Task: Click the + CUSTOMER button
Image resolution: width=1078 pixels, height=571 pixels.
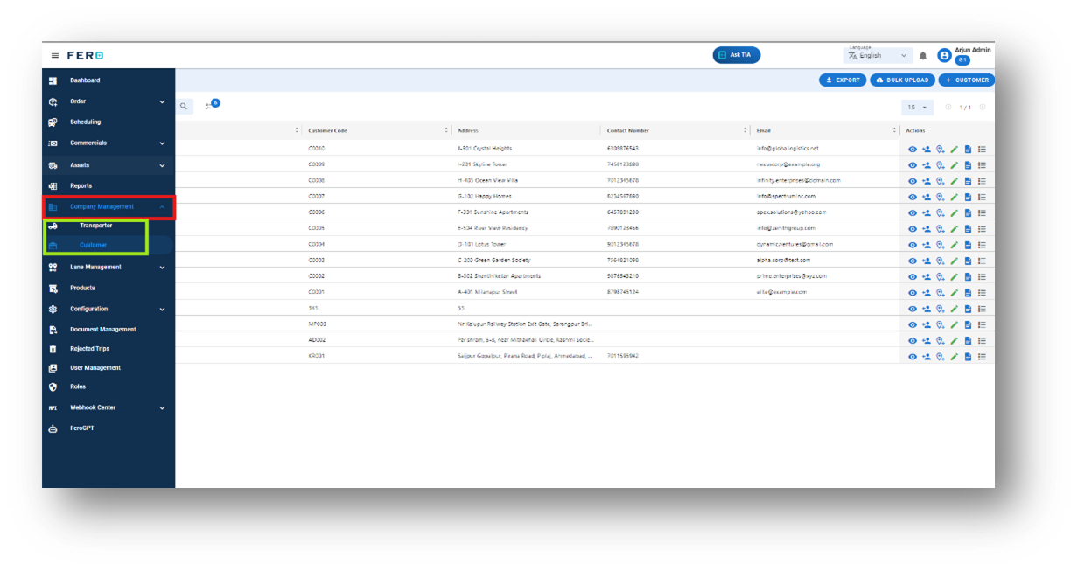Action: pyautogui.click(x=967, y=80)
